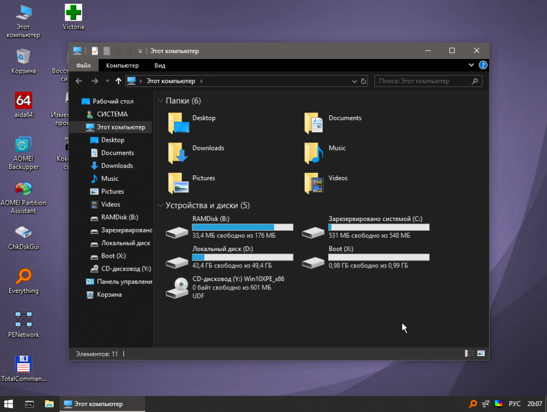The image size is (547, 412).
Task: Open Панель управления in navigation pane
Action: click(119, 282)
